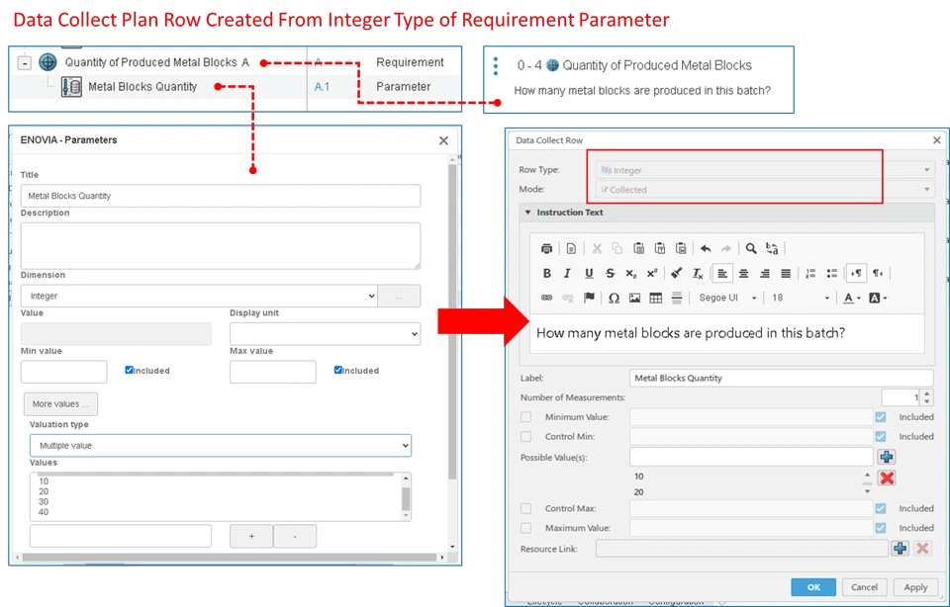
Task: Click the plus button under the Values list
Action: click(x=251, y=536)
